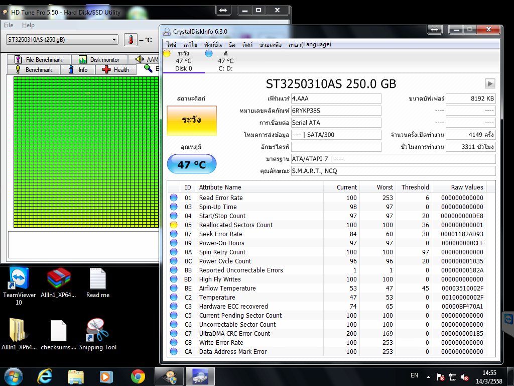This screenshot has height=386, width=514.
Task: Click the yellow dot for Reallocated Sectors Count
Action: tap(174, 225)
